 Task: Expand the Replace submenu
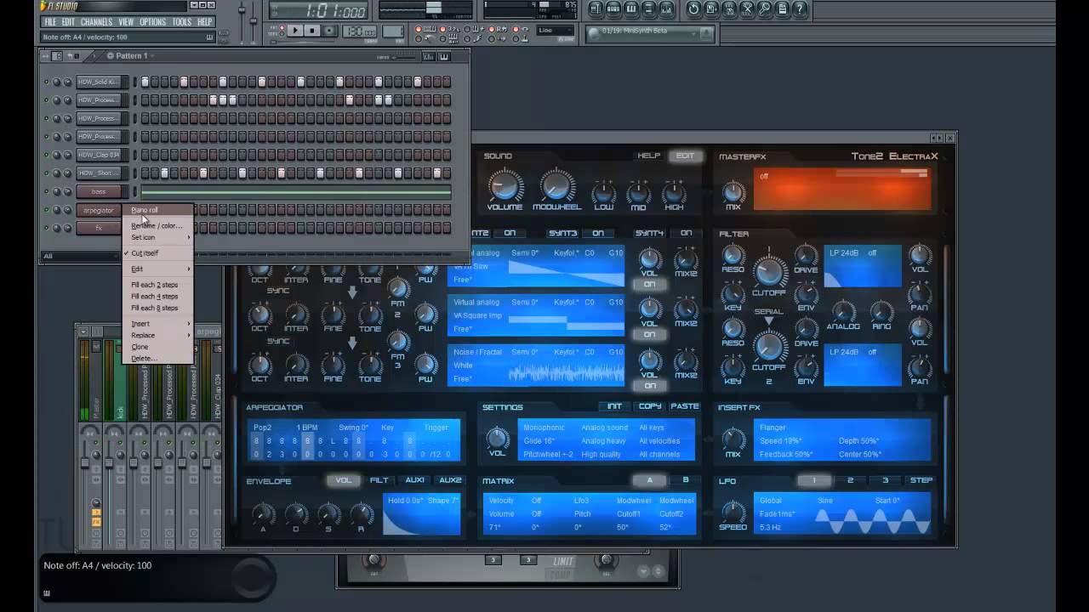click(x=158, y=335)
